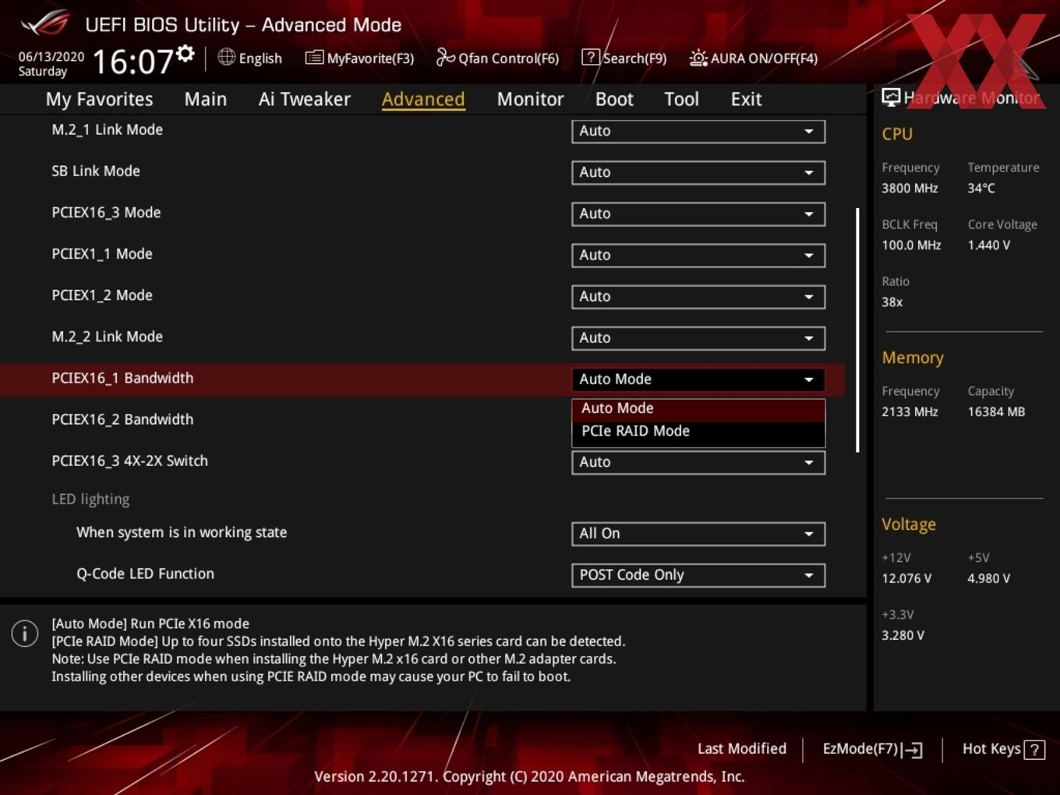
Task: Click the English language button
Action: [x=249, y=58]
